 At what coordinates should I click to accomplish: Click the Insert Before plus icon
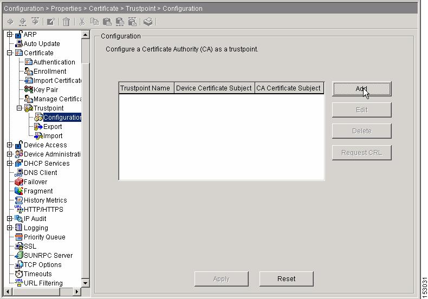pos(23,22)
